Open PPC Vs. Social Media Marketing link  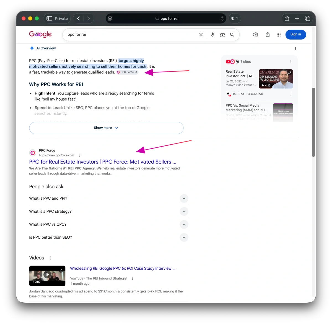tap(247, 108)
